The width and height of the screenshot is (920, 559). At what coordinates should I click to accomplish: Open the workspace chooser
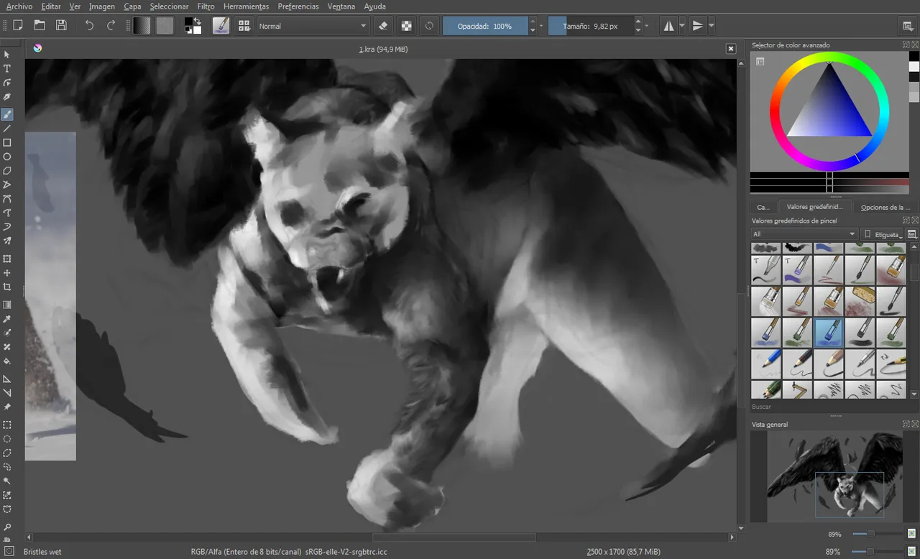pyautogui.click(x=908, y=26)
